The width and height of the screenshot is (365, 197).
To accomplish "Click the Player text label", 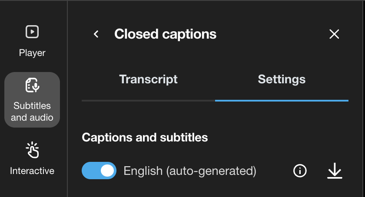I will [32, 53].
